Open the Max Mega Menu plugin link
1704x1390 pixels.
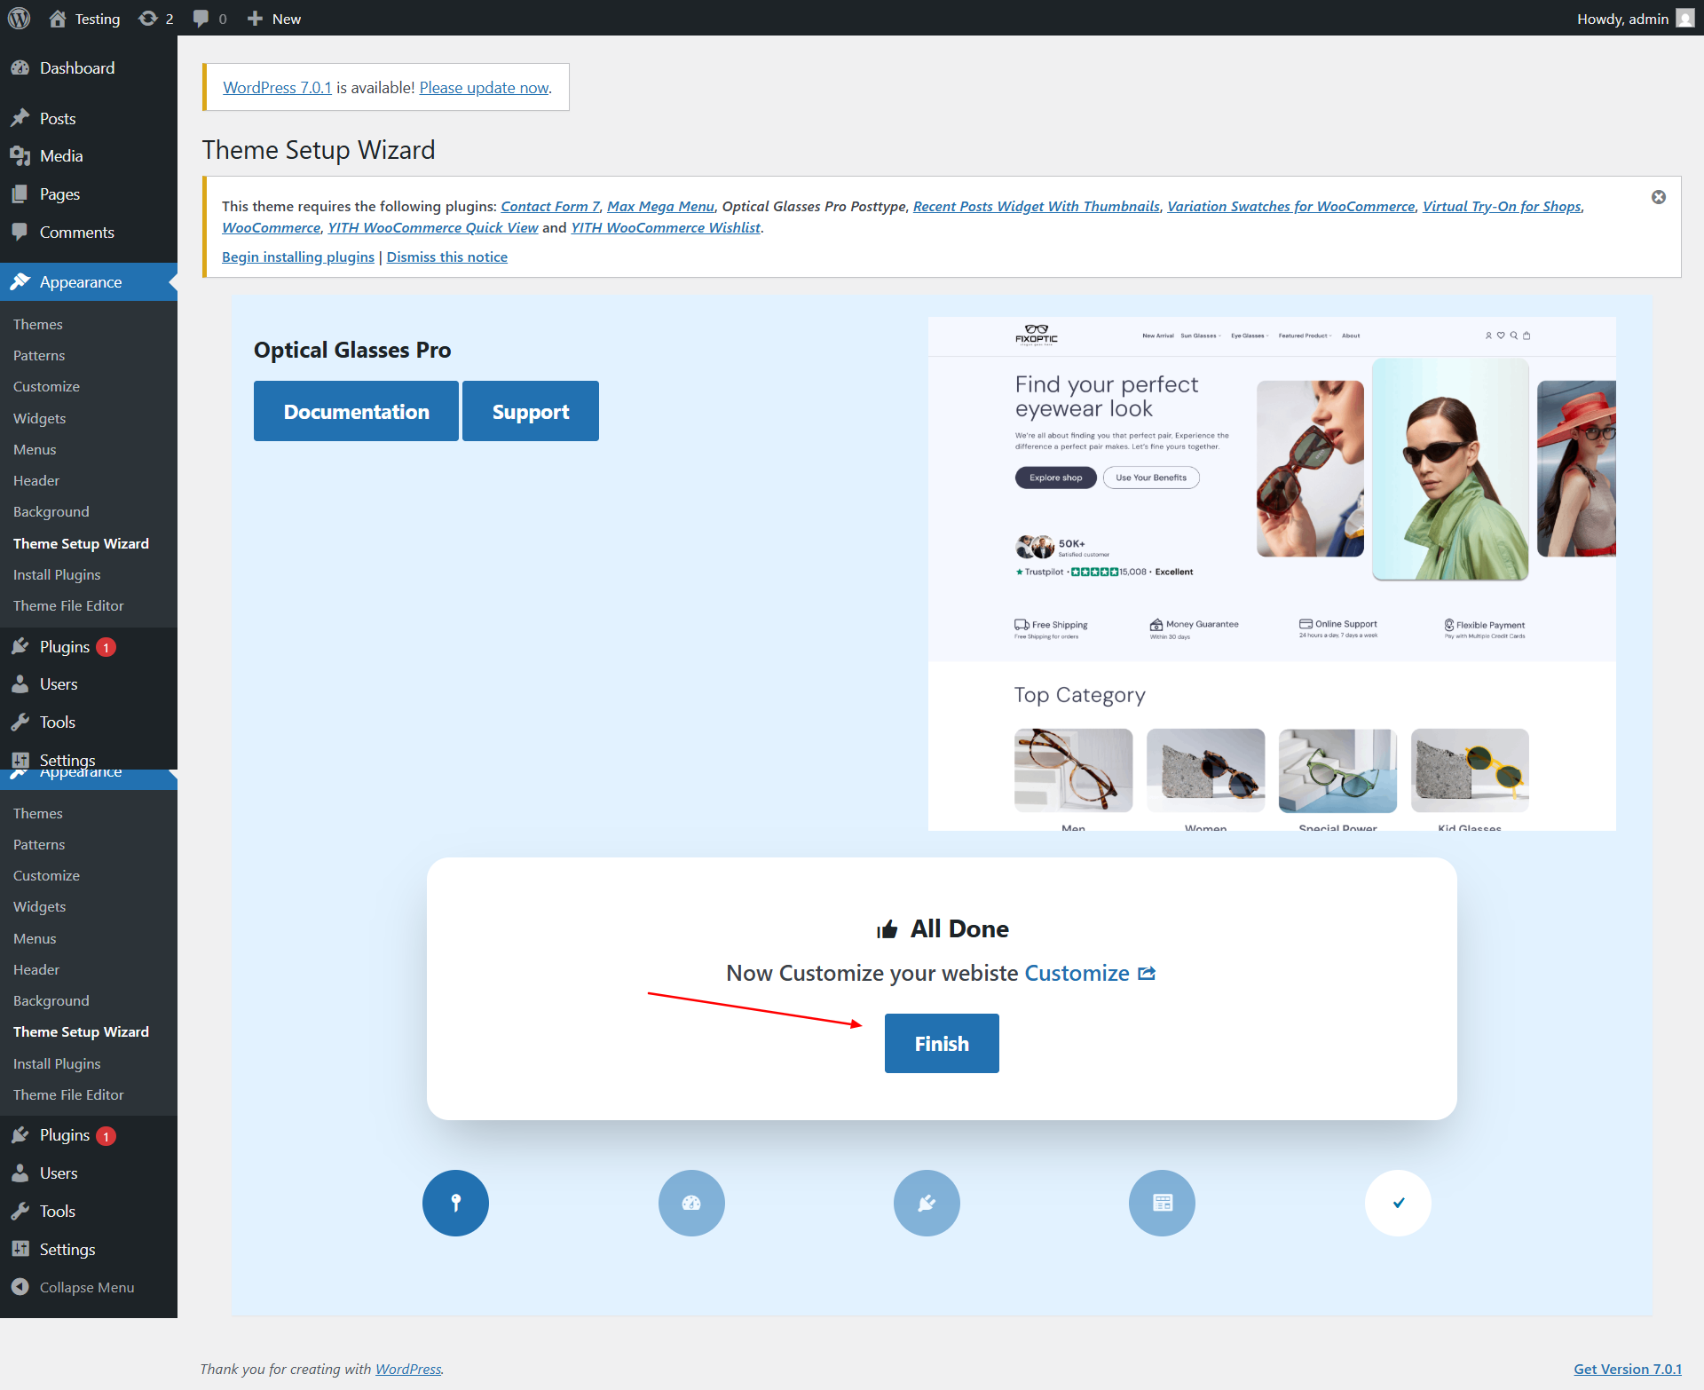click(x=660, y=206)
